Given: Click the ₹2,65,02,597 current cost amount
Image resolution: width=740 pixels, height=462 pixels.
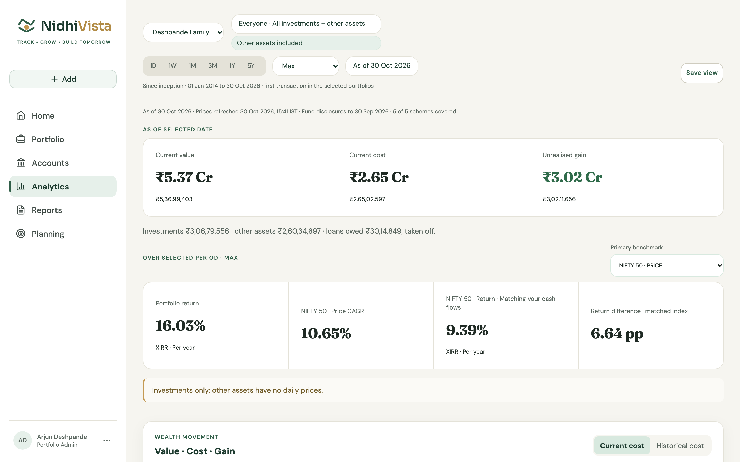Looking at the screenshot, I should [367, 199].
